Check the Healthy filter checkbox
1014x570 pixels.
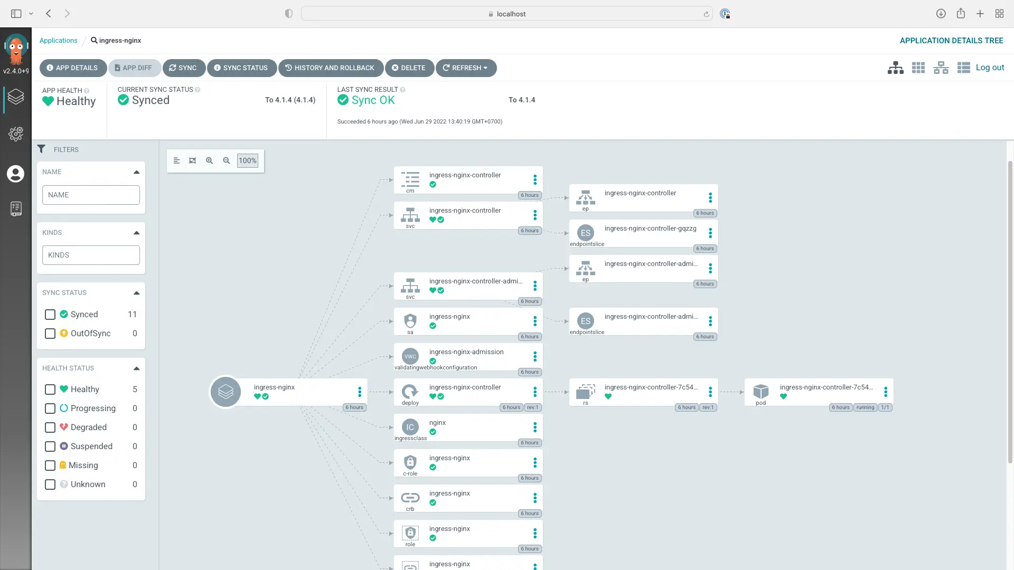[50, 389]
